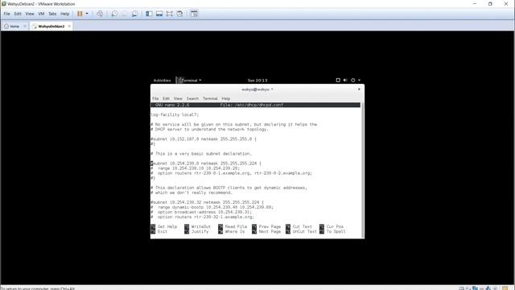Close the Home tab
The width and height of the screenshot is (515, 290).
point(25,27)
